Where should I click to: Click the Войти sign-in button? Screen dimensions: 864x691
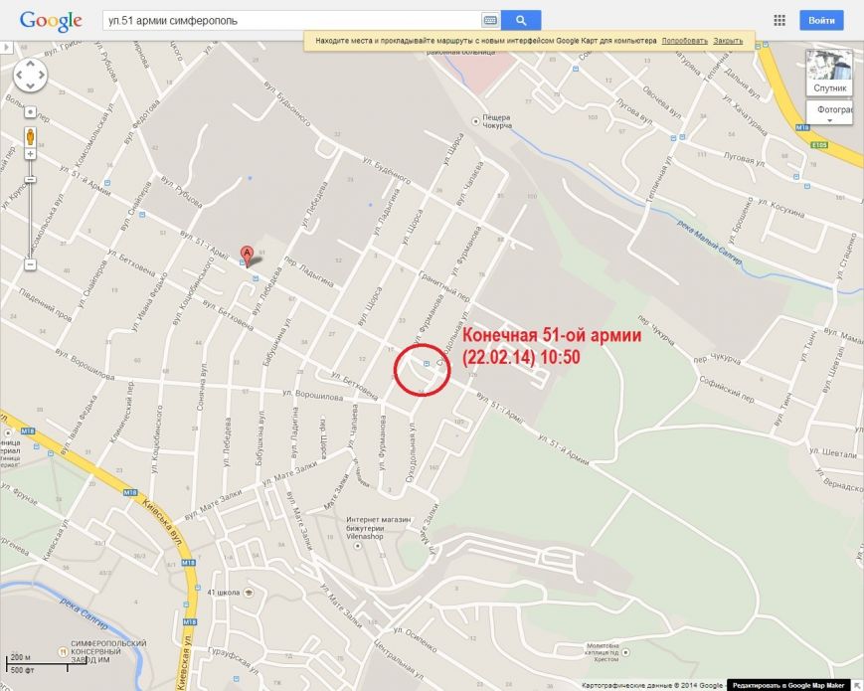pos(821,21)
